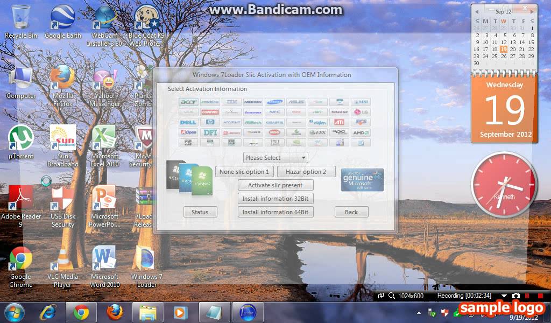Launch Internet Explorer from taskbar
Viewport: 551px width, 323px height.
[48, 312]
